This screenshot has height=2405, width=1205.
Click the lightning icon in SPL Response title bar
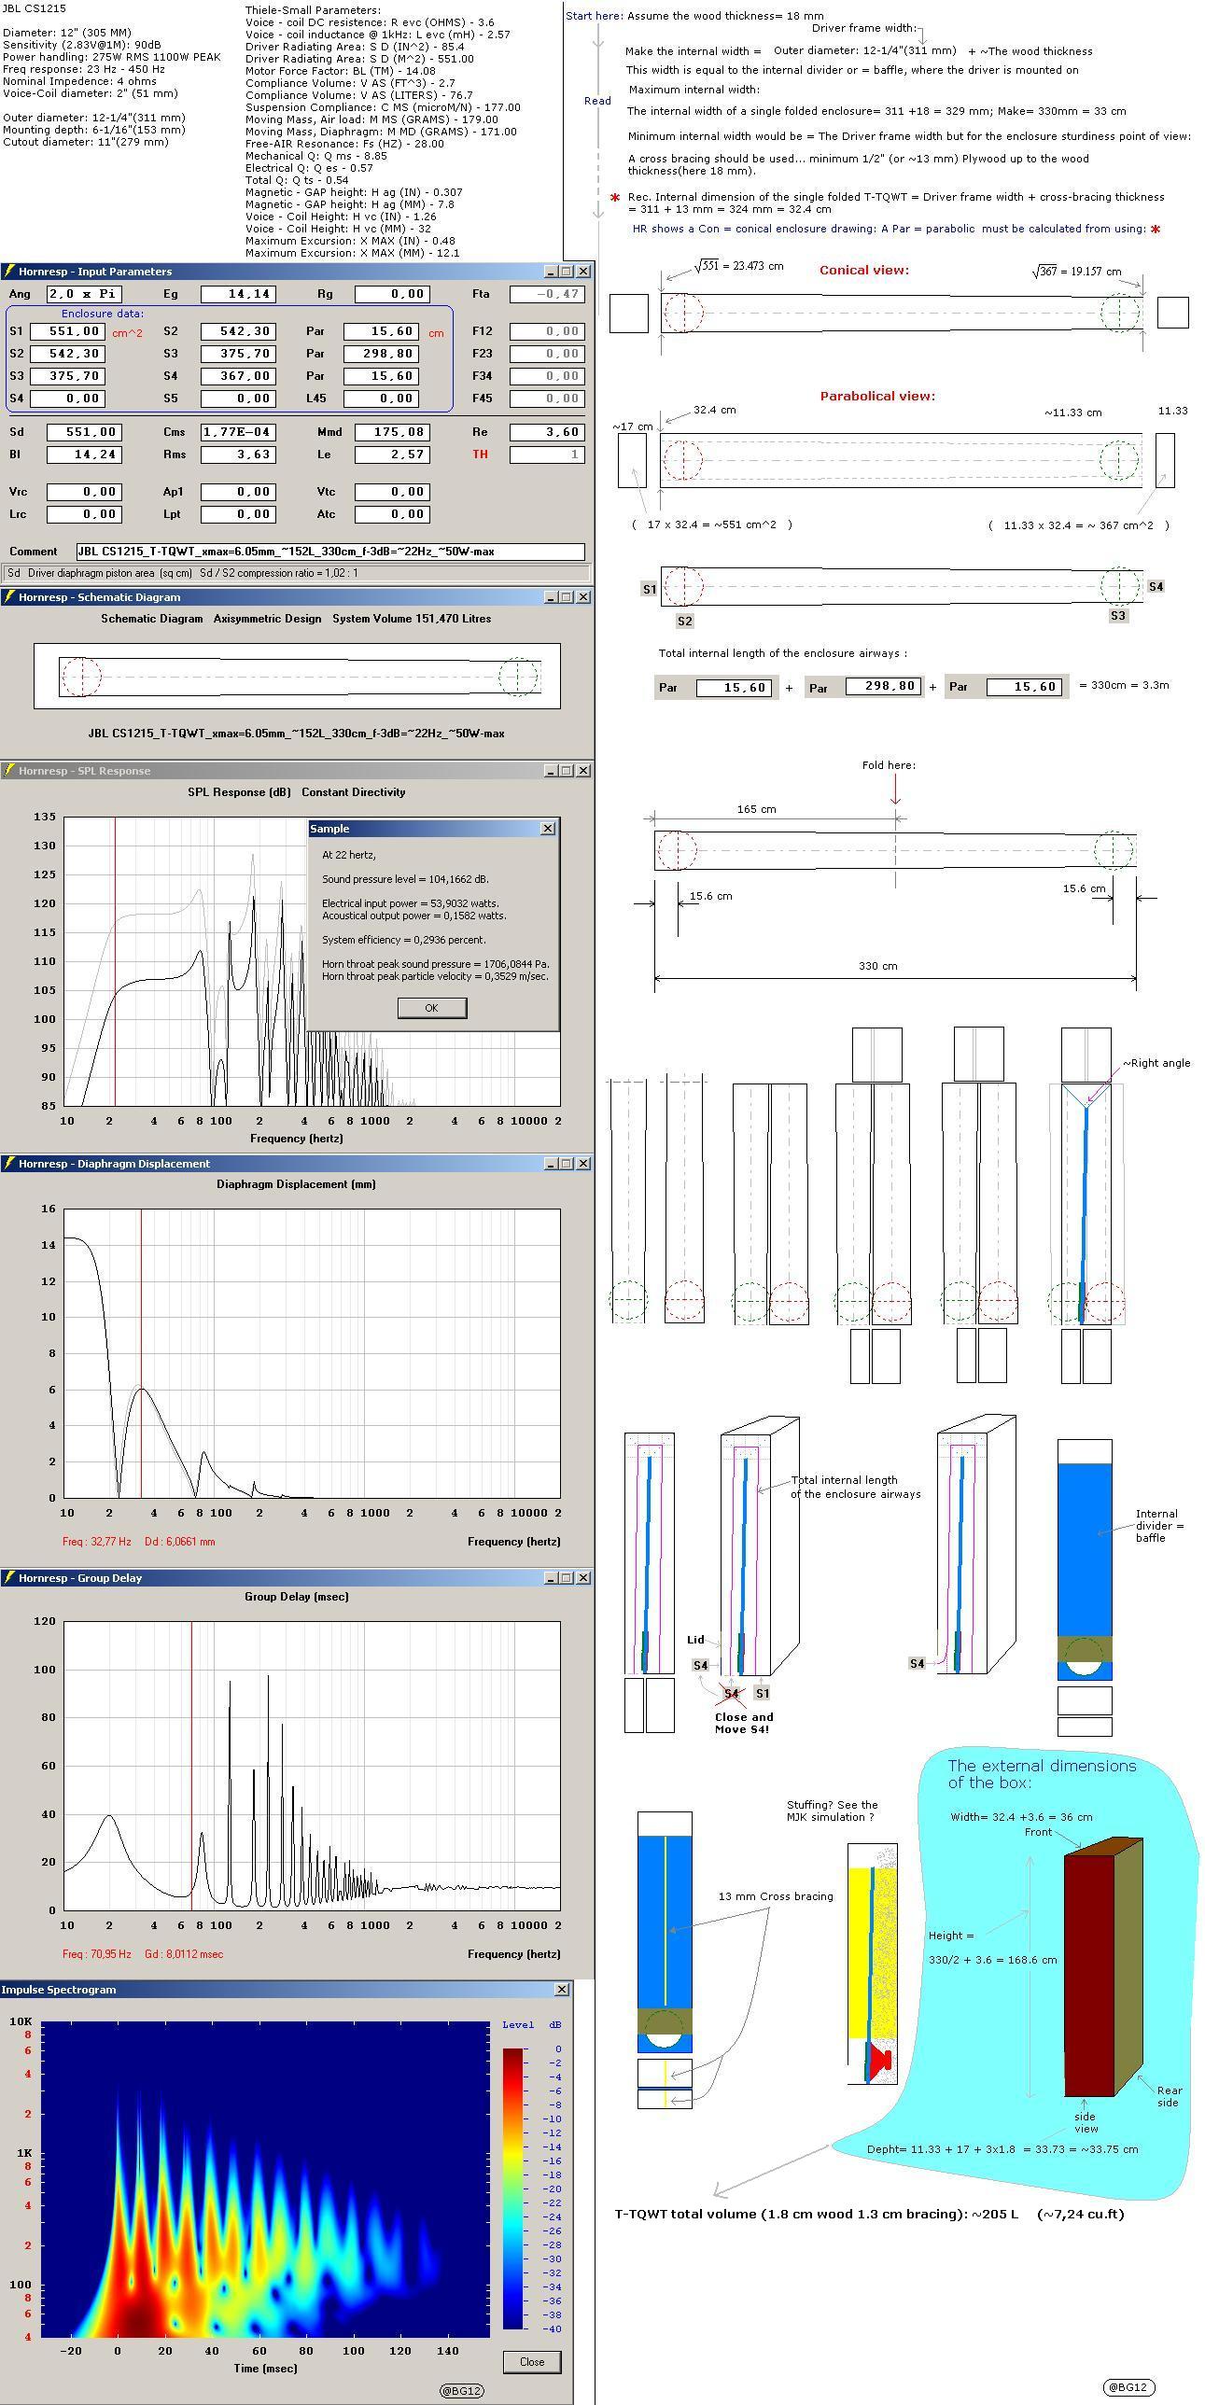point(9,771)
